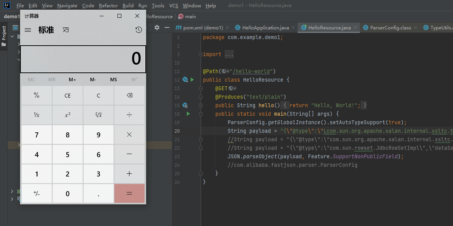Click digit 7 on calculator
453x226 pixels.
coord(37,135)
